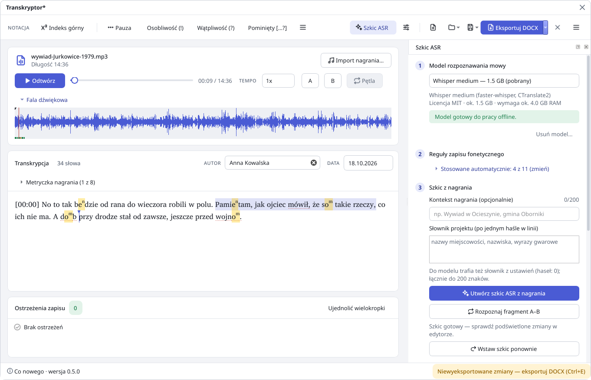Open sliders settings icon in toolbar
Image resolution: width=591 pixels, height=380 pixels.
tap(406, 27)
